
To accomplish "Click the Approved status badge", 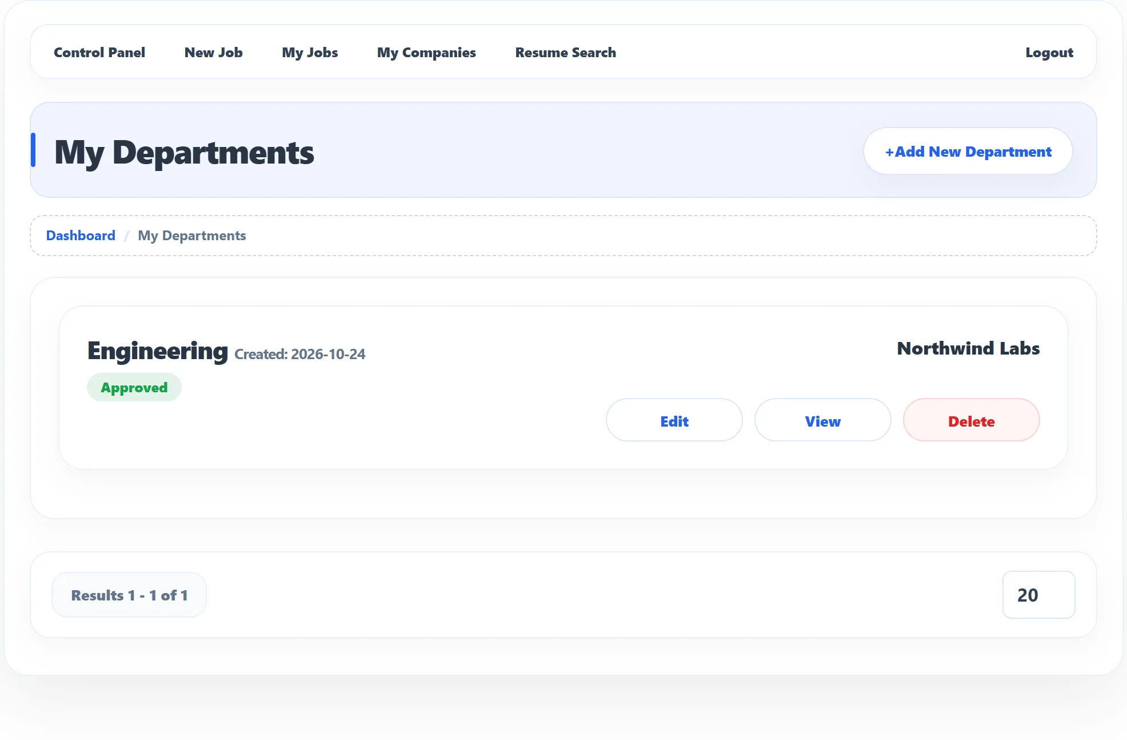I will [x=134, y=388].
